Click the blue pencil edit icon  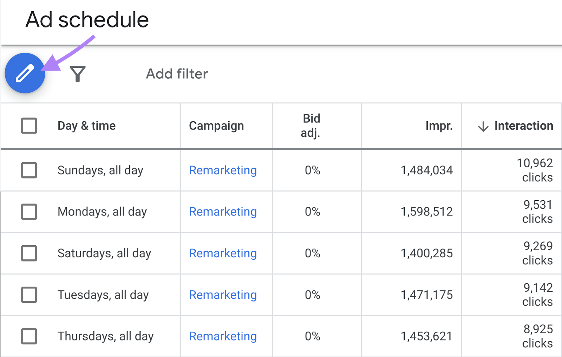pos(25,73)
